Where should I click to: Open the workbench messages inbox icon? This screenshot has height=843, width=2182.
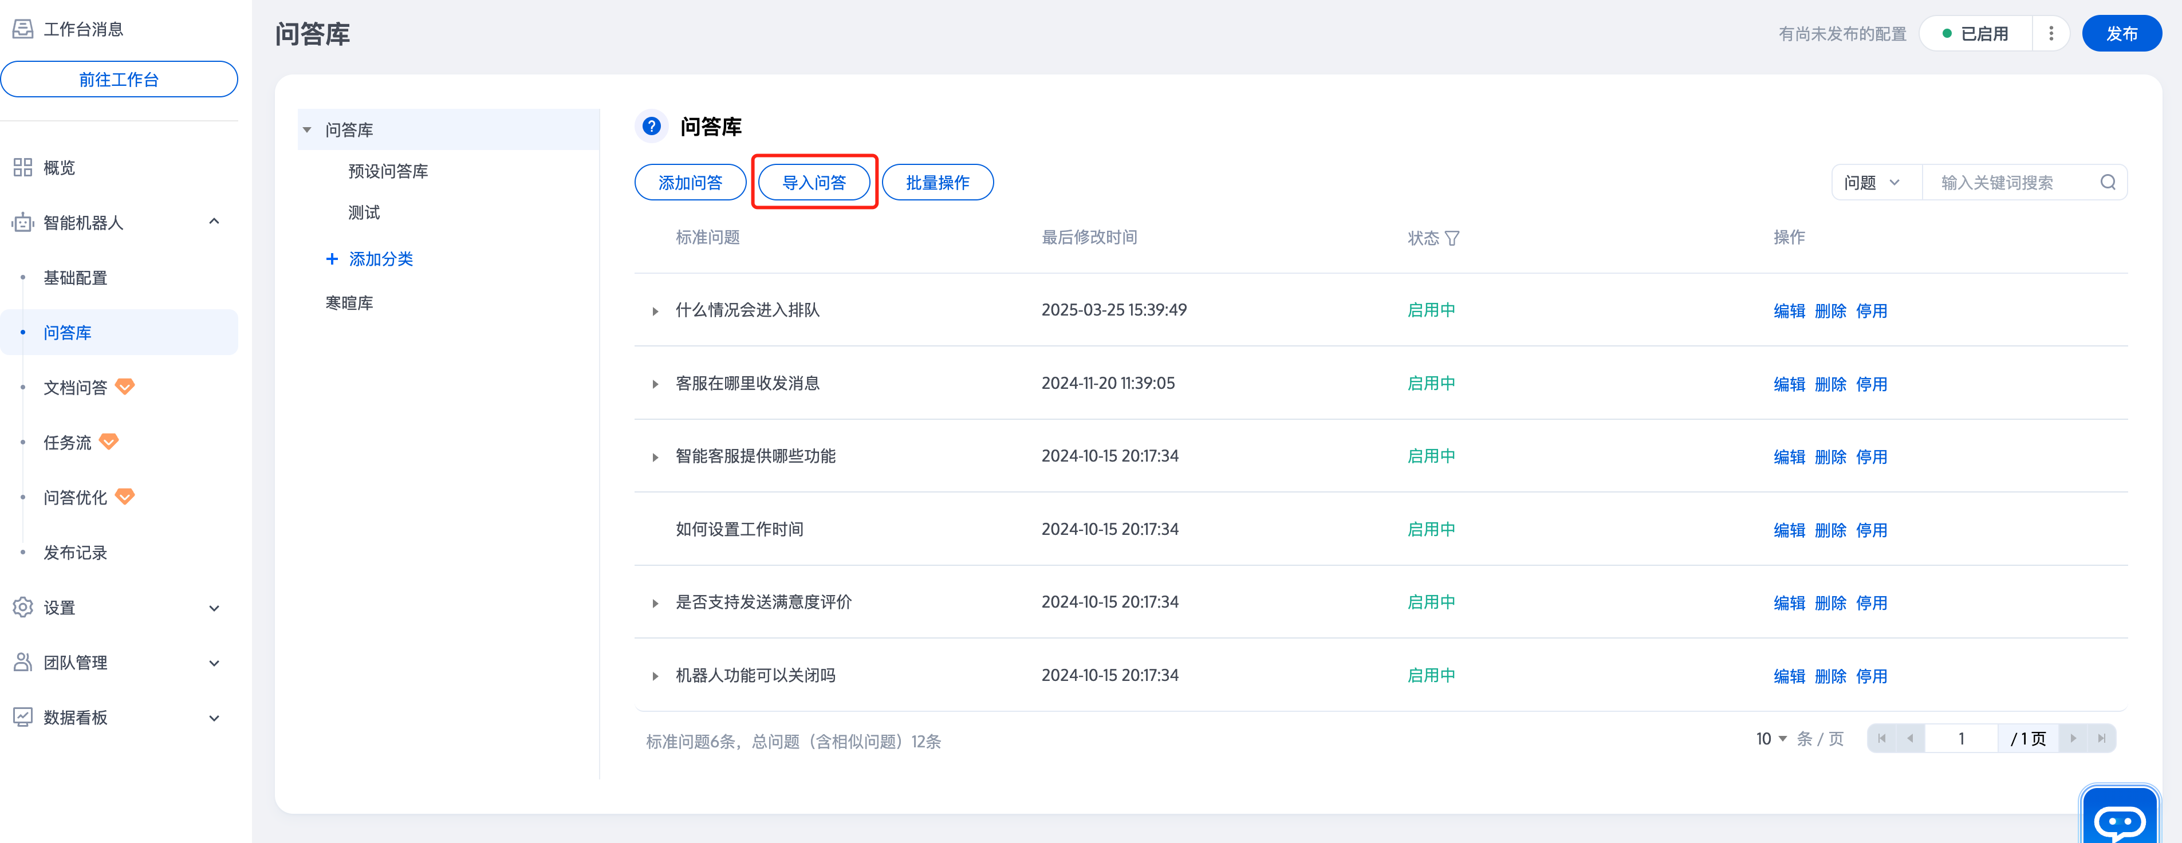pos(23,29)
